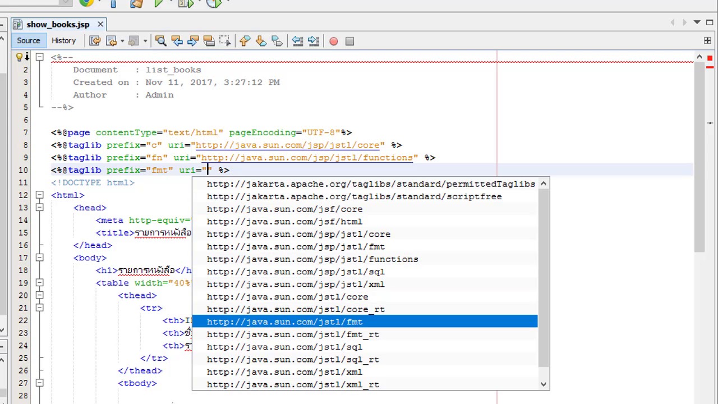Image resolution: width=718 pixels, height=404 pixels.
Task: Collapse the table fold at line 19
Action: pyautogui.click(x=39, y=283)
